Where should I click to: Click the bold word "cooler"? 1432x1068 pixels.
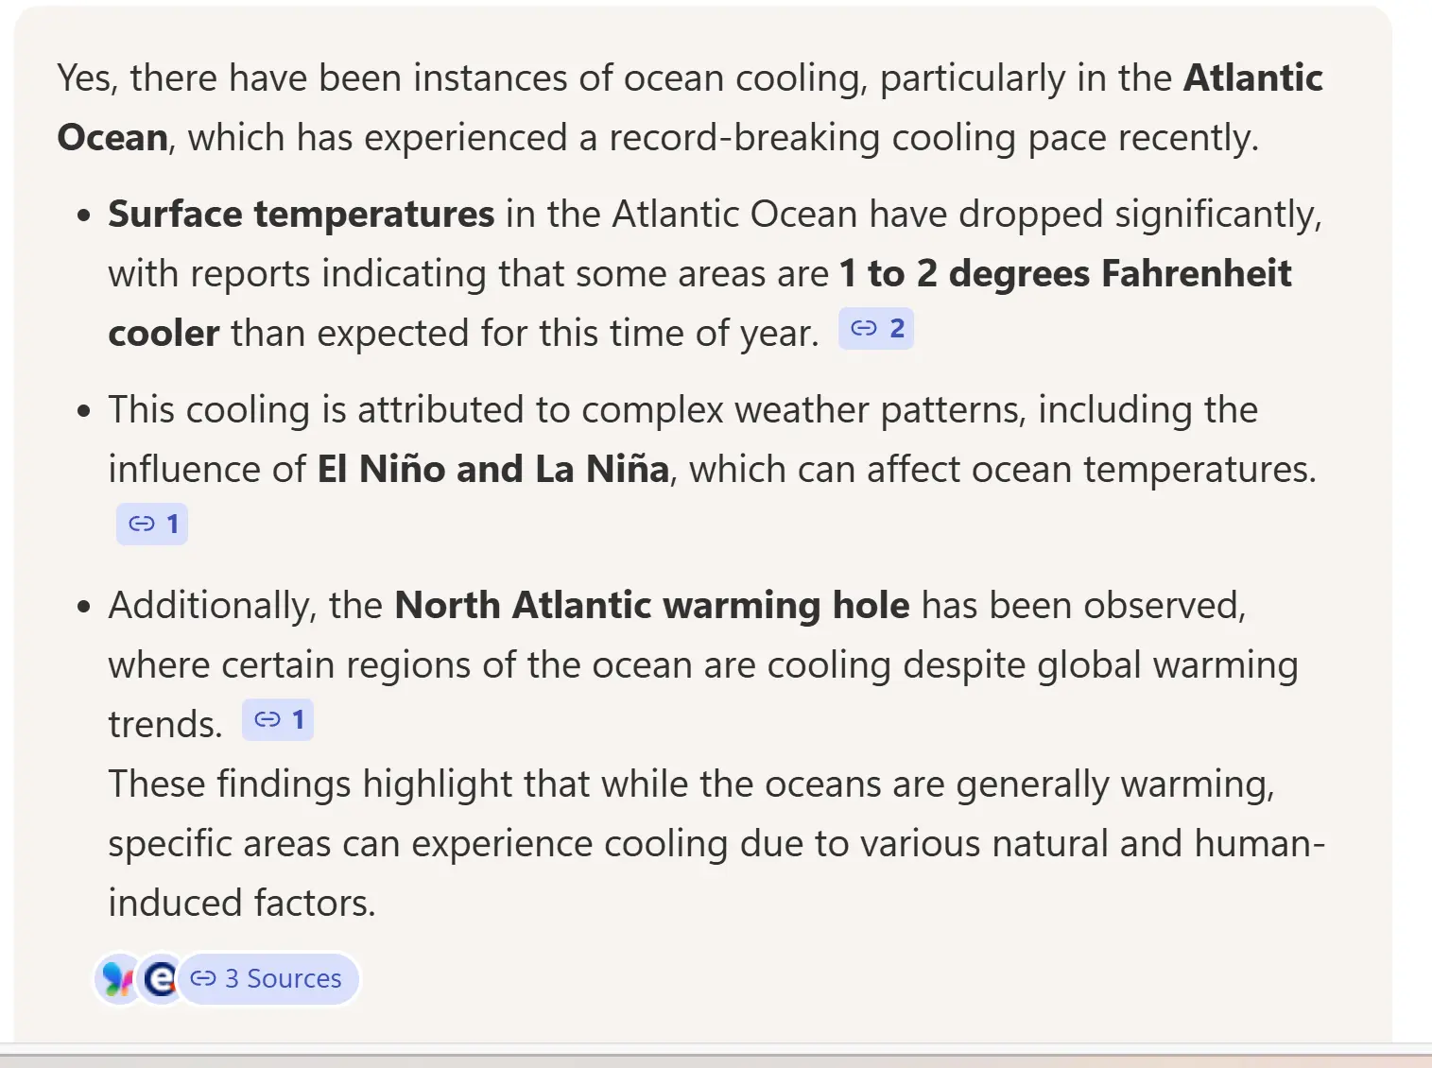(164, 334)
